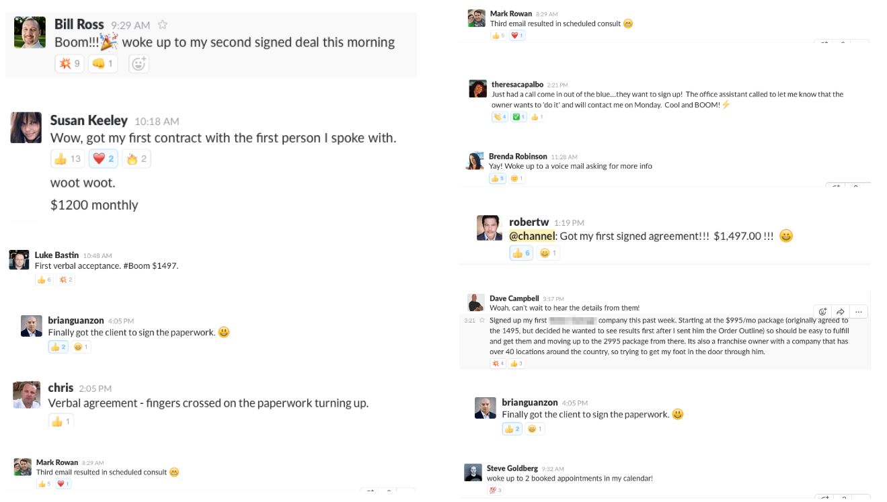The height and width of the screenshot is (502, 887).
Task: Click the emoji reaction icon above Dave Campbell's text
Action: pos(823,311)
